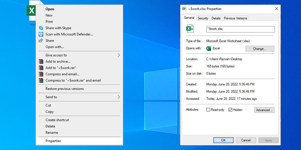Viewport: 301px width, 150px height.
Task: Click the Excel file icon on the desktop
Action: [31, 11]
